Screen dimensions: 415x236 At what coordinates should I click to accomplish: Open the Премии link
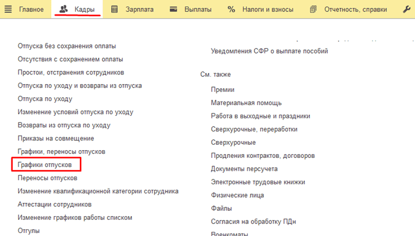223,90
